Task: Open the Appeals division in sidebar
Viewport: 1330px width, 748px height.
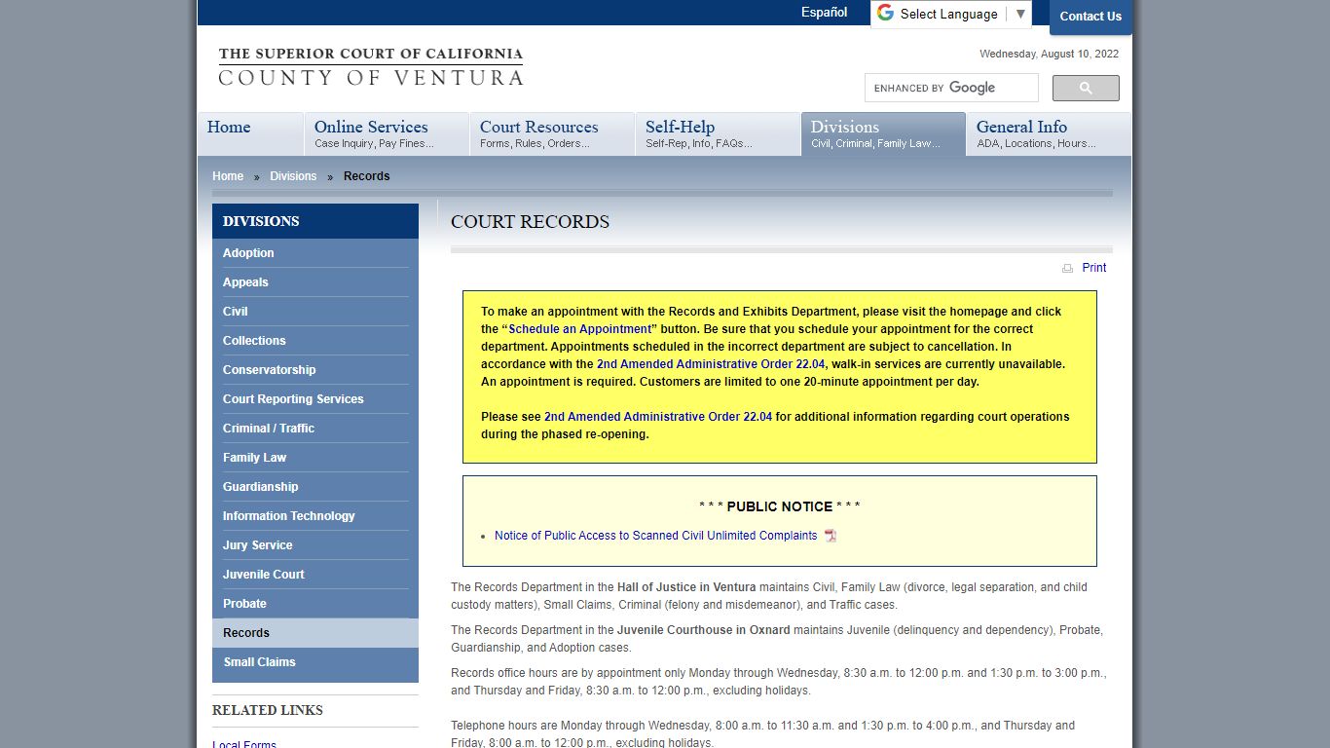Action: (x=315, y=282)
